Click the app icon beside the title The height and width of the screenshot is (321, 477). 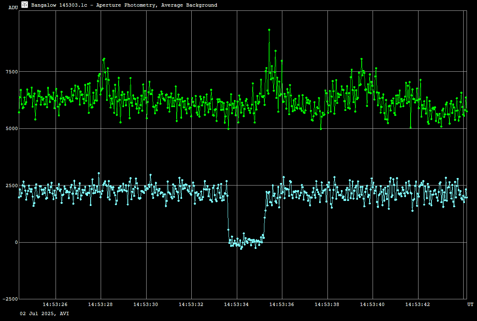click(25, 5)
